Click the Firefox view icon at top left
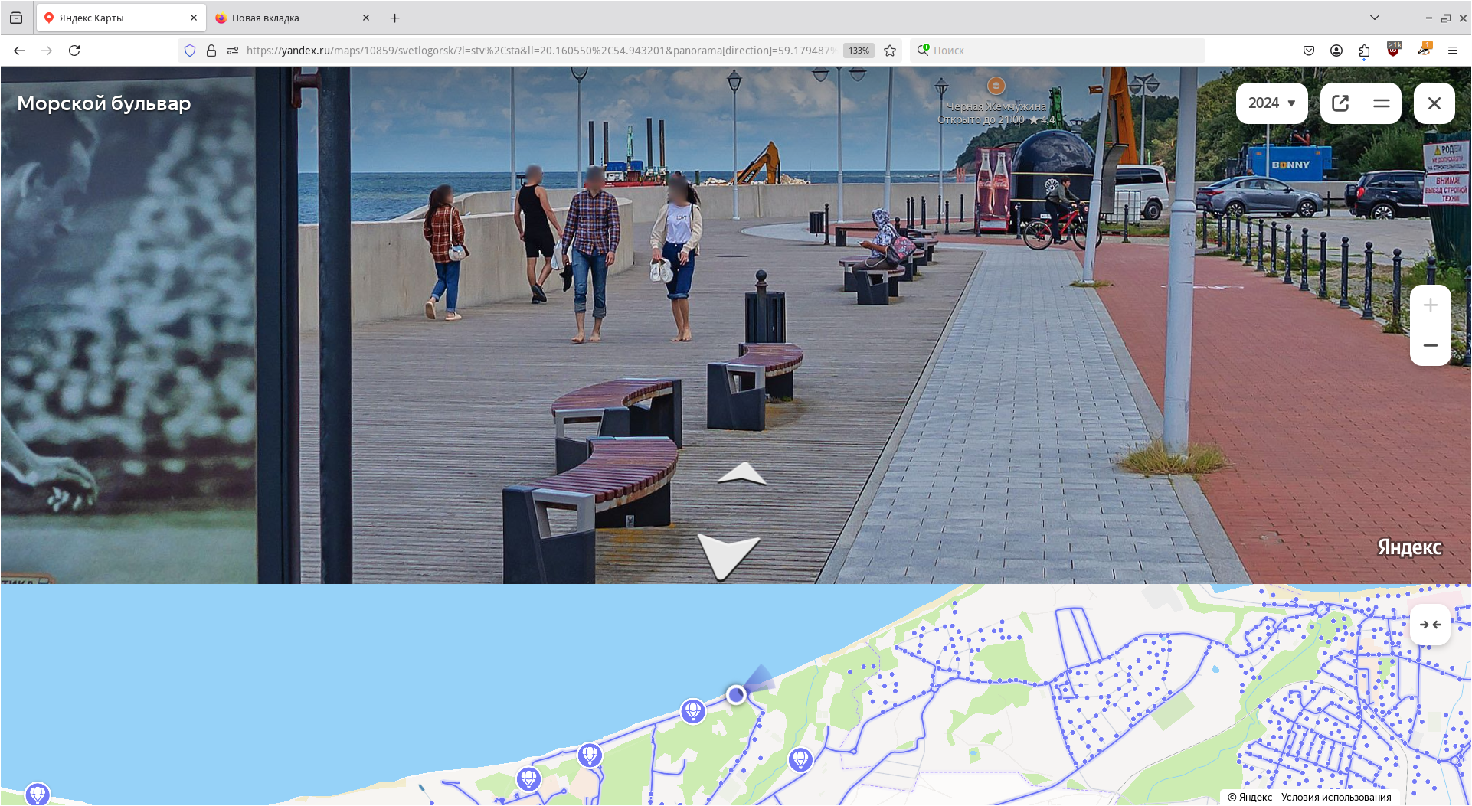The image size is (1472, 806). [16, 18]
